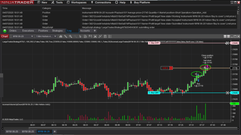Open the Workspaces menu
This screenshot has height=135, width=241.
coord(76,3)
